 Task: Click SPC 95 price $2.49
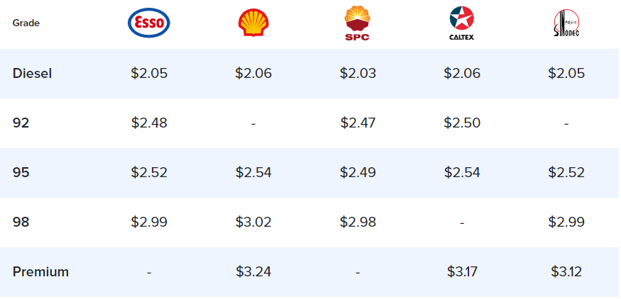[358, 172]
